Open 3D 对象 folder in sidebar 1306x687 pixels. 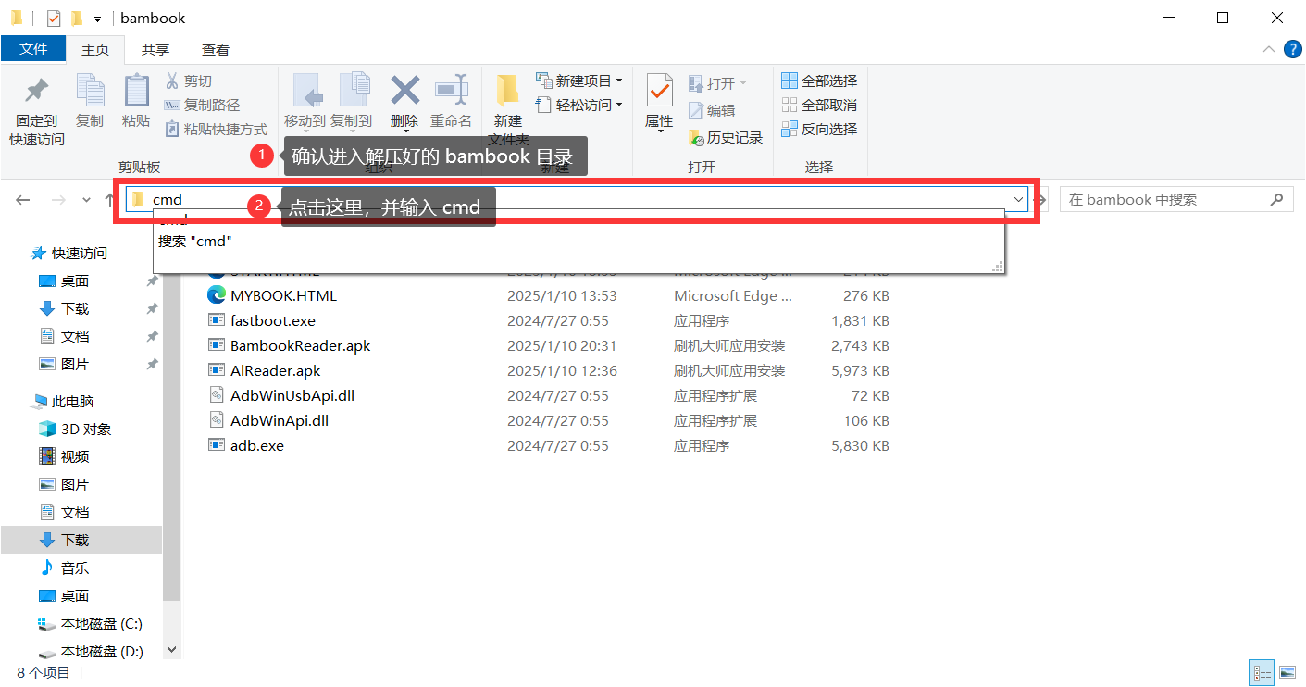click(x=75, y=429)
